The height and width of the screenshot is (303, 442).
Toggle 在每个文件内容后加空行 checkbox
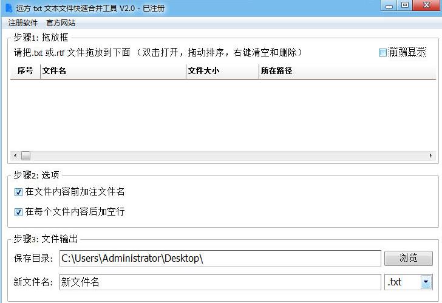18,212
